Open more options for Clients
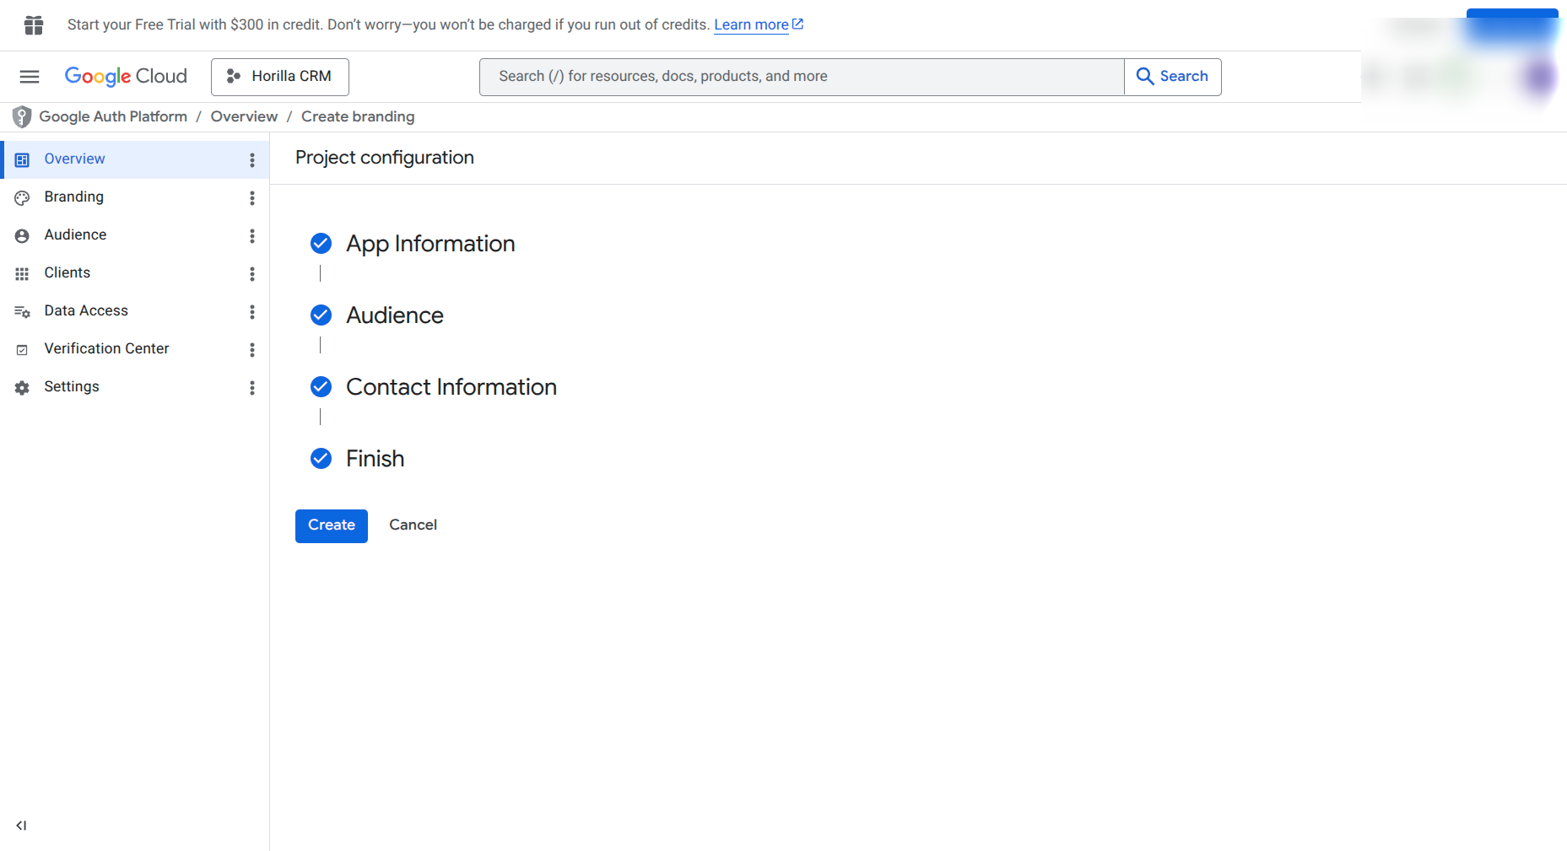This screenshot has width=1567, height=851. coord(251,273)
